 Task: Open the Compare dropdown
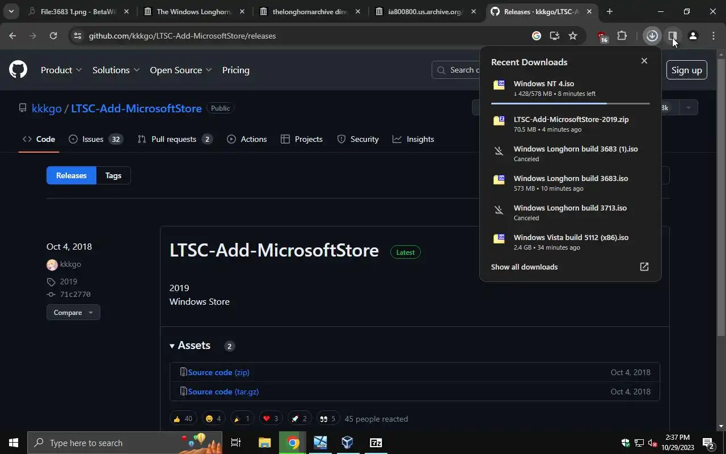[x=73, y=312]
